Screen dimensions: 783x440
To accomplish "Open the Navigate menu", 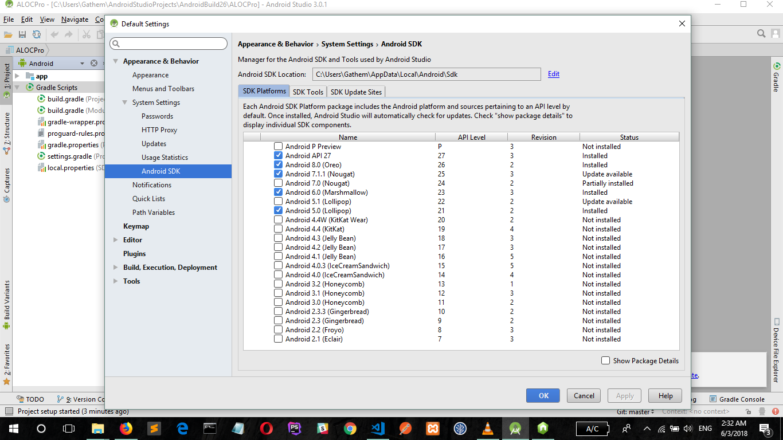I will 75,19.
